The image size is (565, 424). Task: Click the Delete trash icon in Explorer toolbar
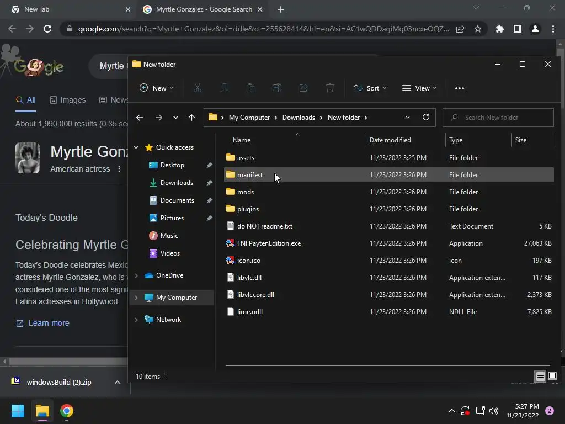click(x=330, y=88)
